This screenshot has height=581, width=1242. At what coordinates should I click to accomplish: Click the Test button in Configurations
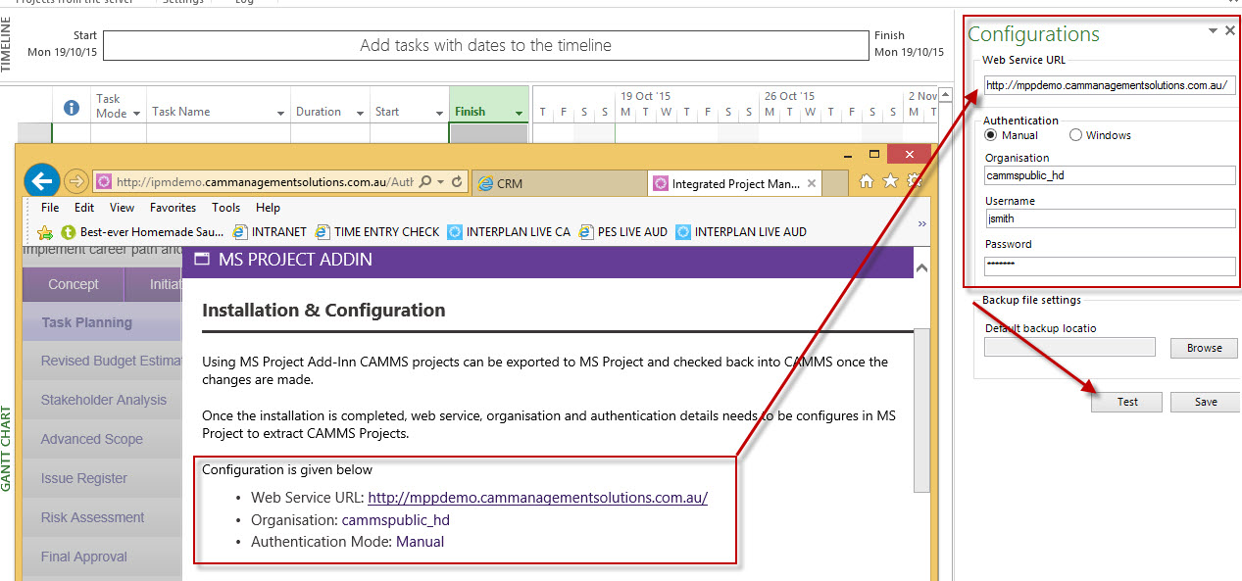[x=1126, y=402]
